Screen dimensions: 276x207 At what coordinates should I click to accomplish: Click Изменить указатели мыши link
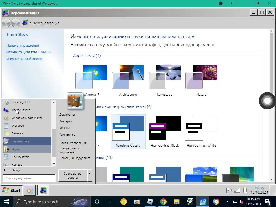pyautogui.click(x=29, y=52)
